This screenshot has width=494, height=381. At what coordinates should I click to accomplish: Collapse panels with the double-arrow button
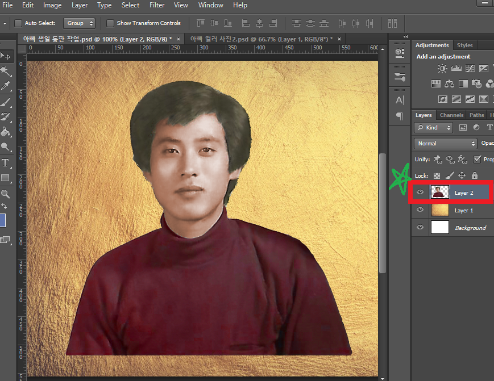click(406, 37)
